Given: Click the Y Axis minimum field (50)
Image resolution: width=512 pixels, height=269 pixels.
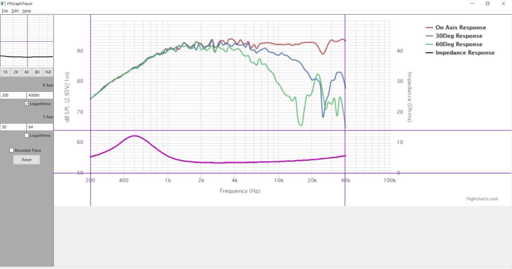Looking at the screenshot, I should (x=13, y=127).
